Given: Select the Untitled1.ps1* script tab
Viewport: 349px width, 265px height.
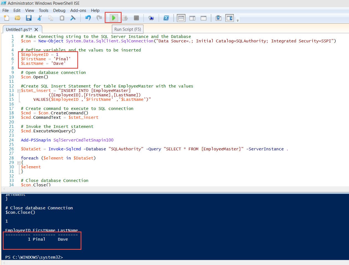Looking at the screenshot, I should [19, 29].
